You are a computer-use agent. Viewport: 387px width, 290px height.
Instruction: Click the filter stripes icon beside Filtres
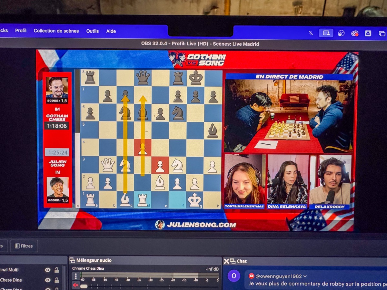pyautogui.click(x=17, y=246)
